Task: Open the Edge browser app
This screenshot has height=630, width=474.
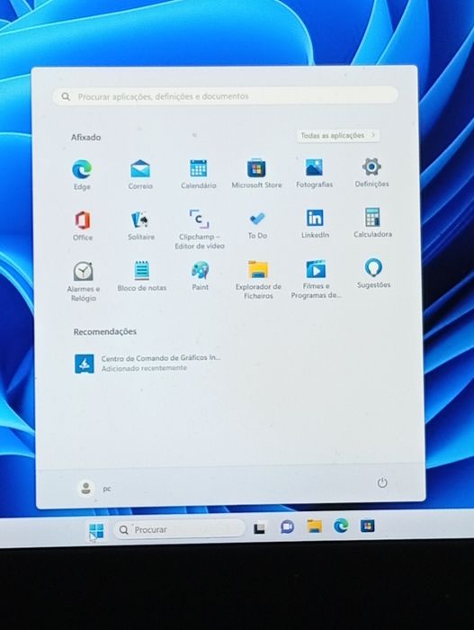Action: pyautogui.click(x=82, y=175)
